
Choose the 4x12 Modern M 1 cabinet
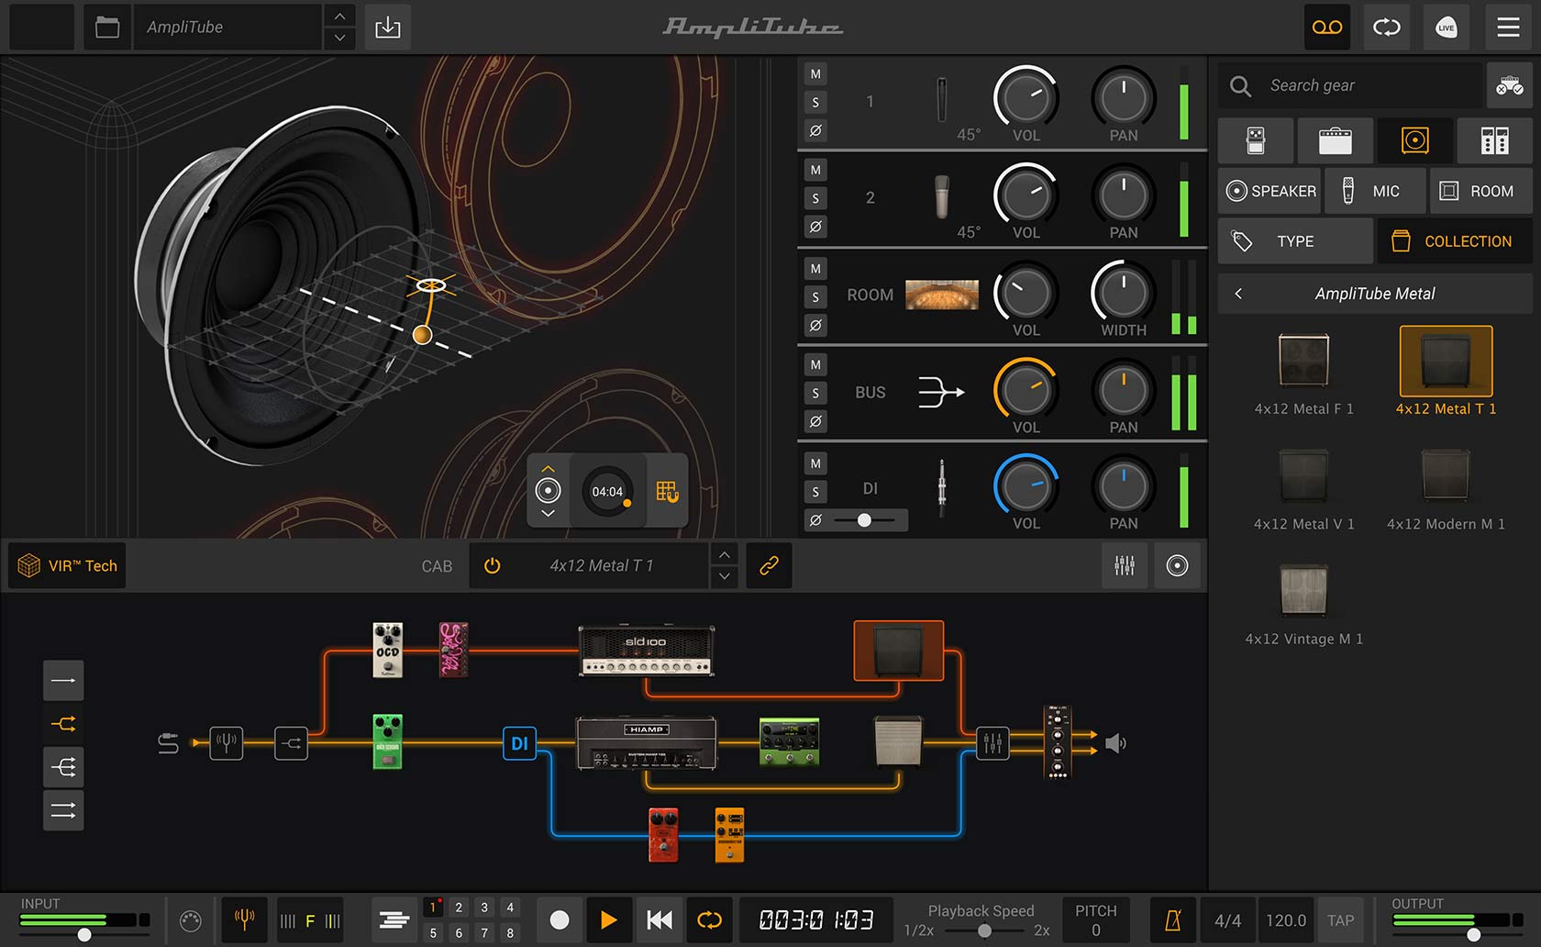point(1446,488)
